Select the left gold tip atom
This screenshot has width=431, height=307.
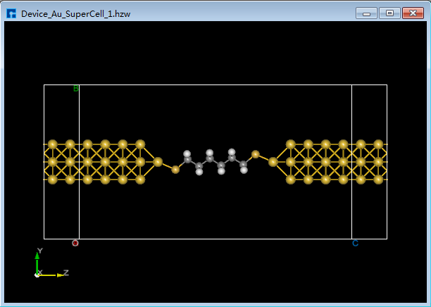[158, 162]
